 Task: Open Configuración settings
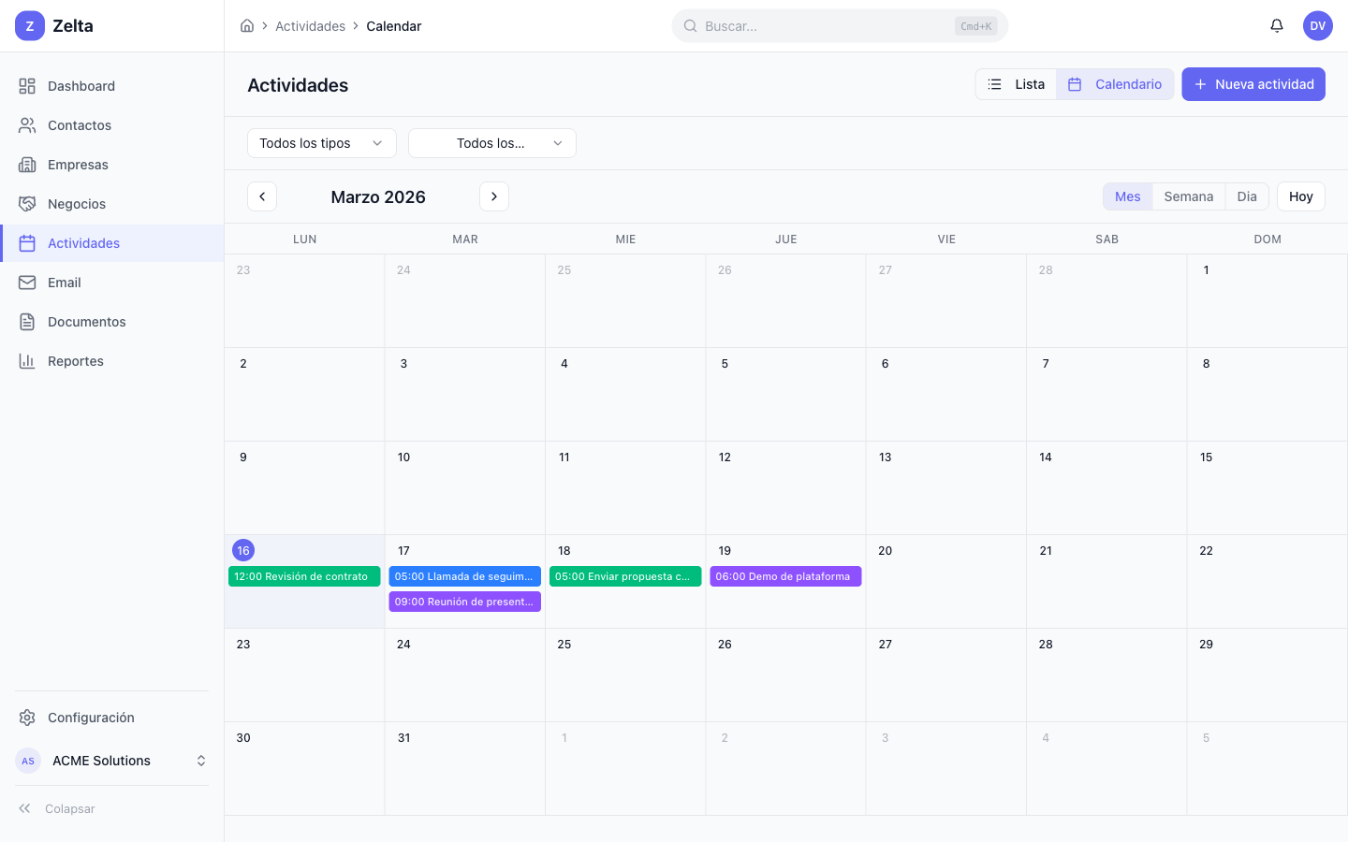click(91, 718)
